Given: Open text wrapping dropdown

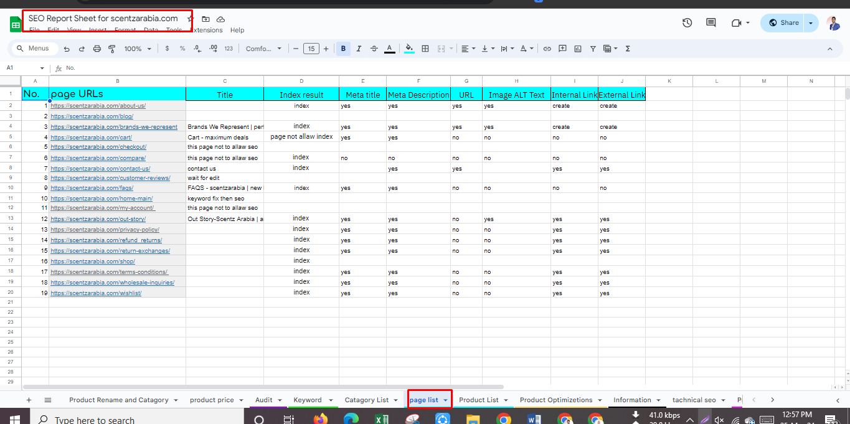Looking at the screenshot, I should (x=506, y=49).
